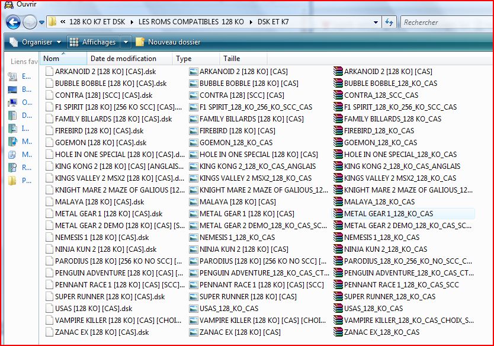This screenshot has height=346, width=494.
Task: Expand the address bar history dropdown
Action: (376, 23)
